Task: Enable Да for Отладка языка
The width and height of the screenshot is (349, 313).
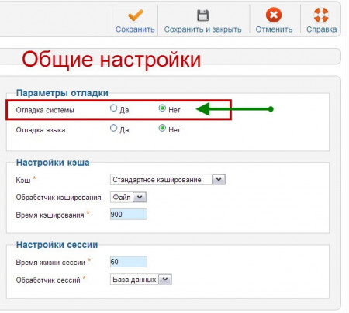Action: click(x=113, y=128)
